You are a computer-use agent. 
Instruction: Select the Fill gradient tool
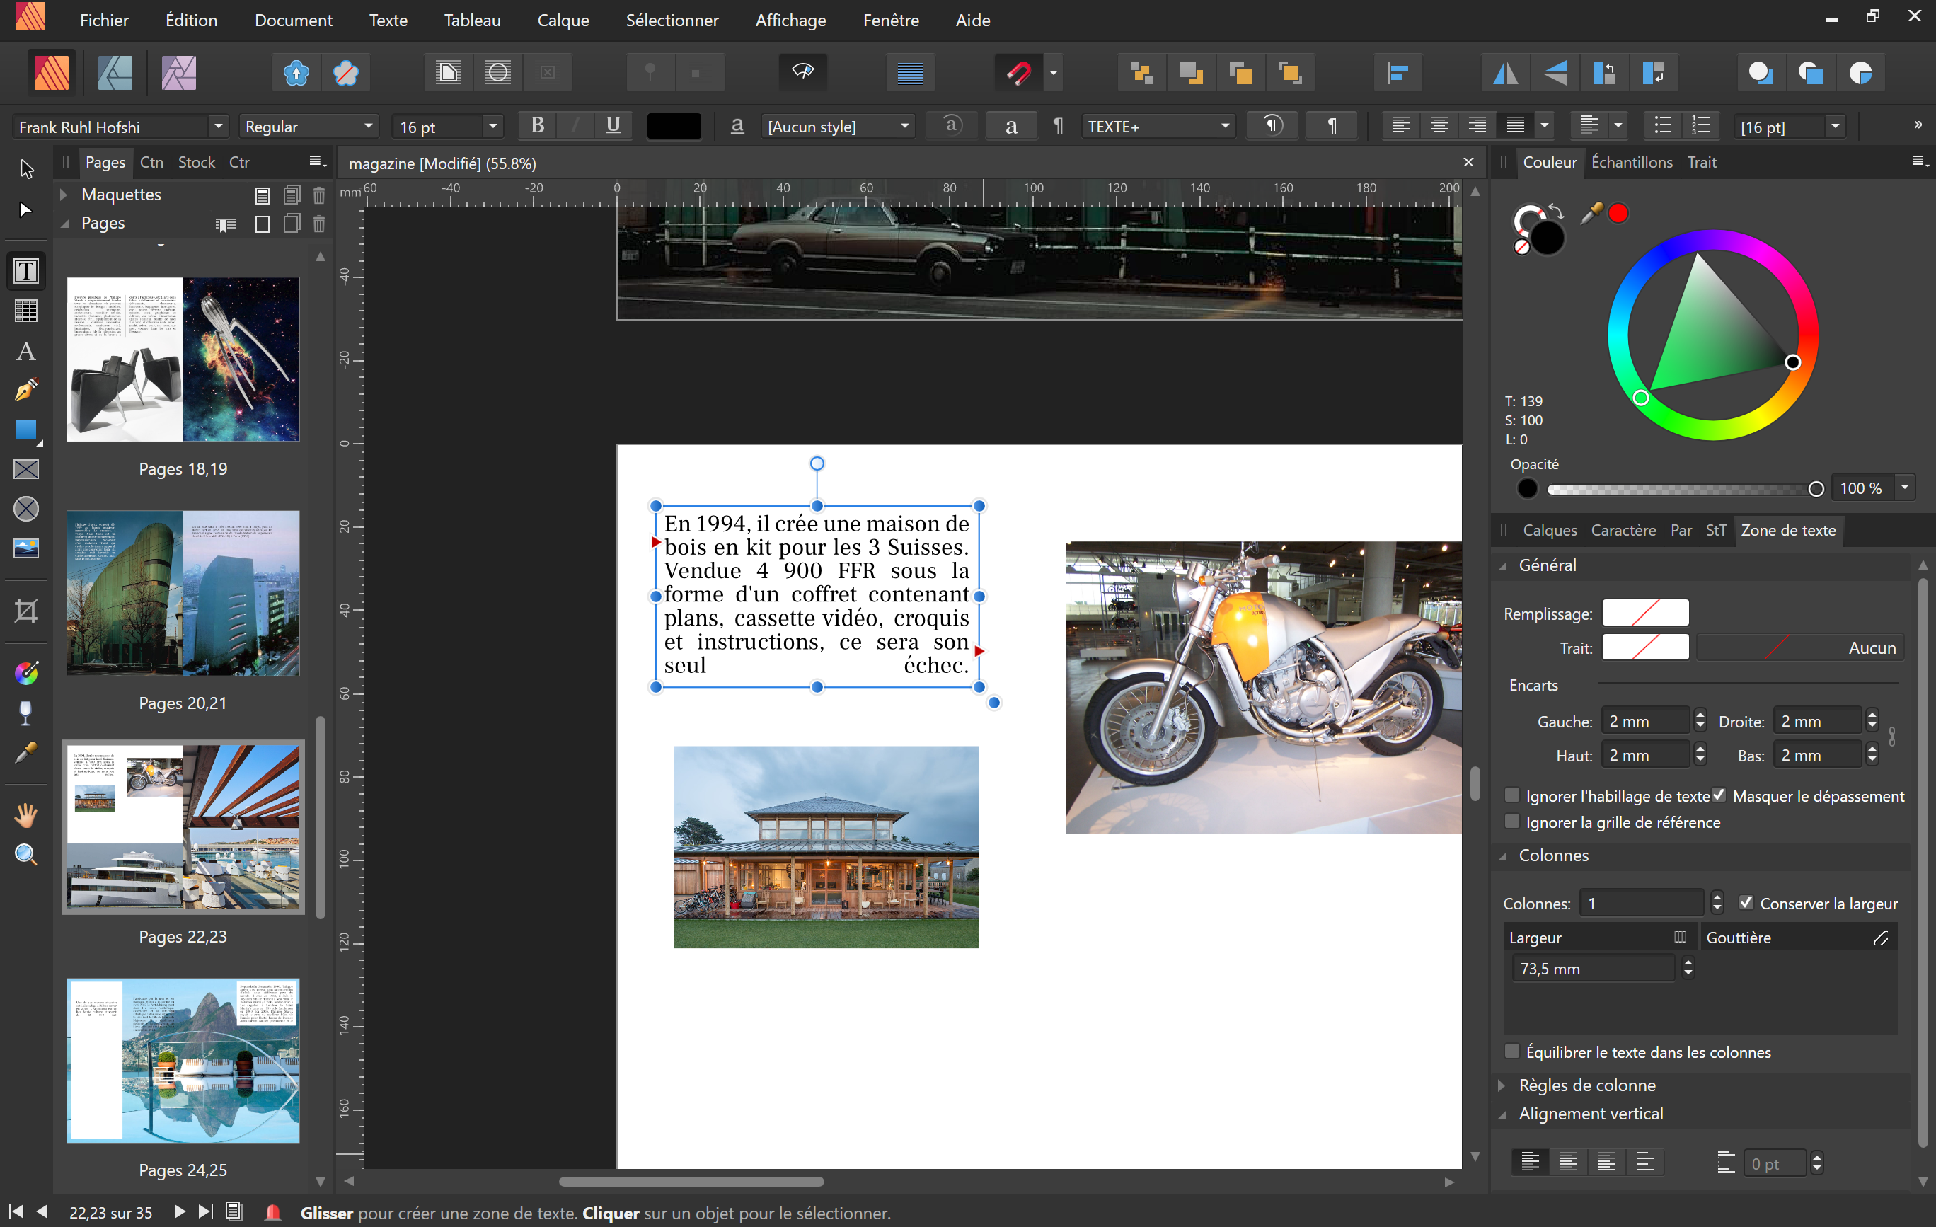25,673
